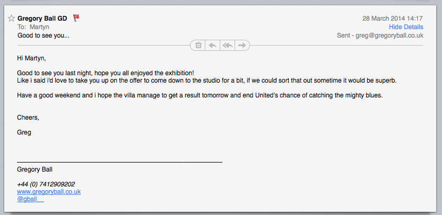Open the www.gregoryball.co.uk link
The image size is (442, 215).
49,192
